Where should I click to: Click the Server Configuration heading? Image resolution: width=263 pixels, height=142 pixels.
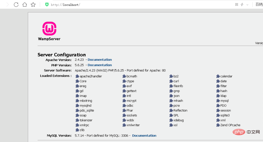tap(62, 55)
